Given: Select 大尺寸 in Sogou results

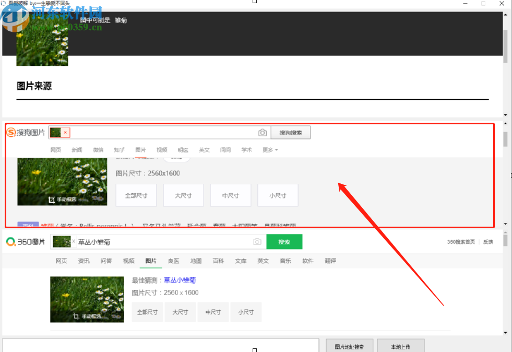Looking at the screenshot, I should pyautogui.click(x=183, y=195).
